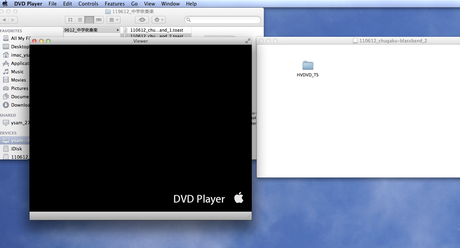460x248 pixels.
Task: Go back using Finder back arrow
Action: tap(4, 20)
